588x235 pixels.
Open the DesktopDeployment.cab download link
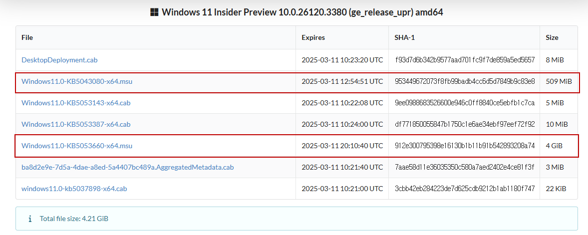(x=59, y=60)
